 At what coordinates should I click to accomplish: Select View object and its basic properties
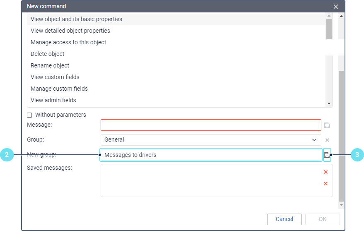76,19
